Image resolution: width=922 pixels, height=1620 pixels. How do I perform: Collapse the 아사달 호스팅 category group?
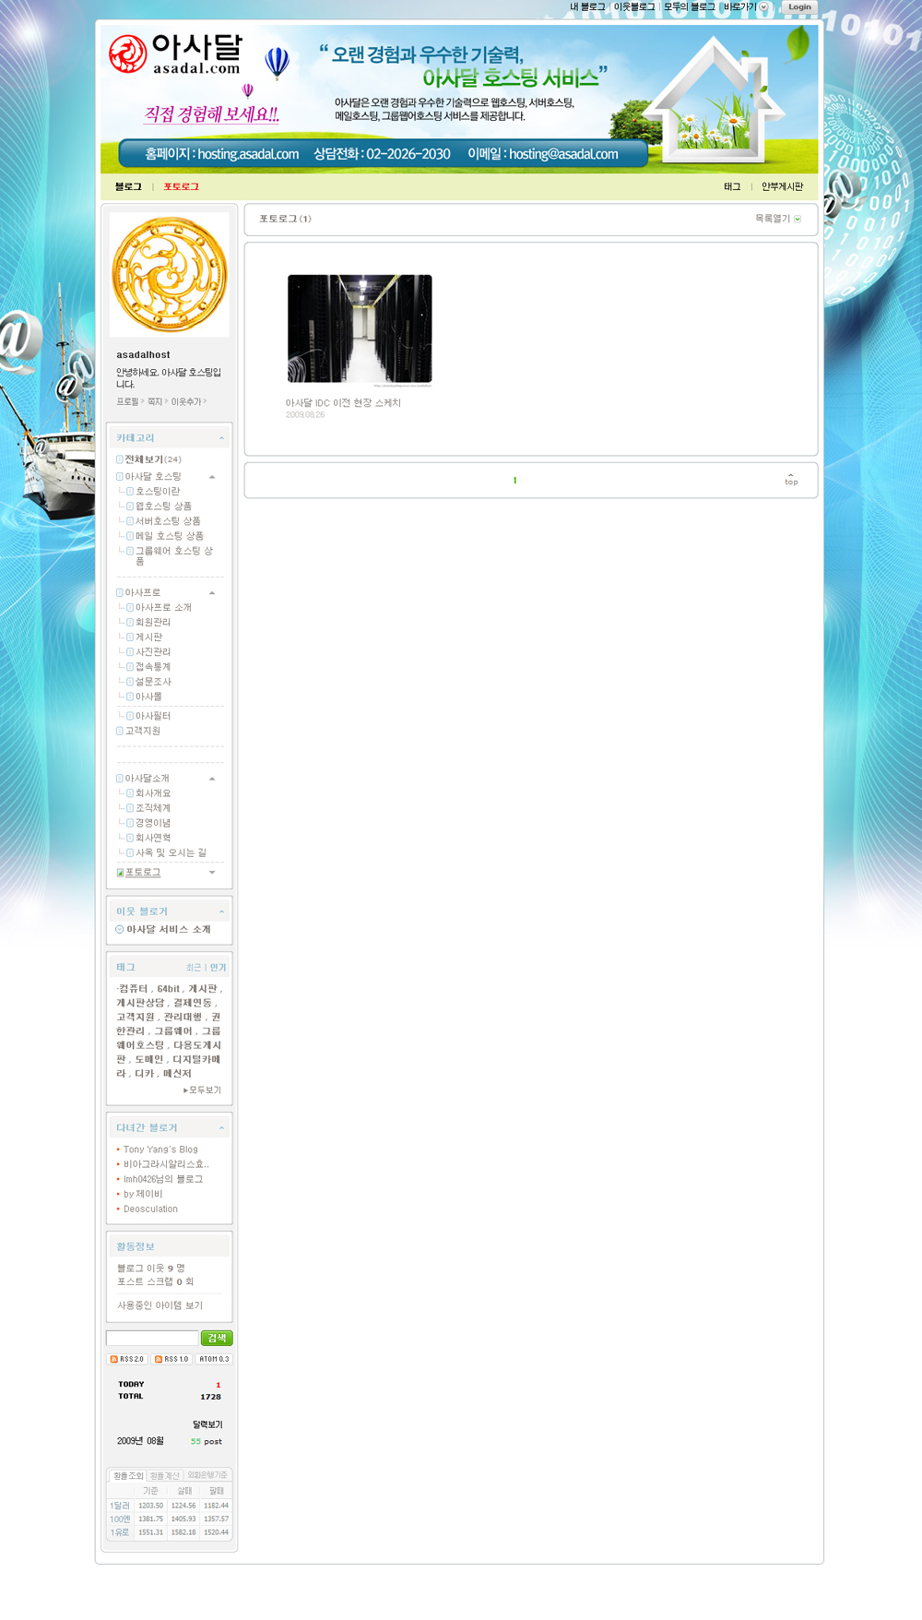coord(212,477)
